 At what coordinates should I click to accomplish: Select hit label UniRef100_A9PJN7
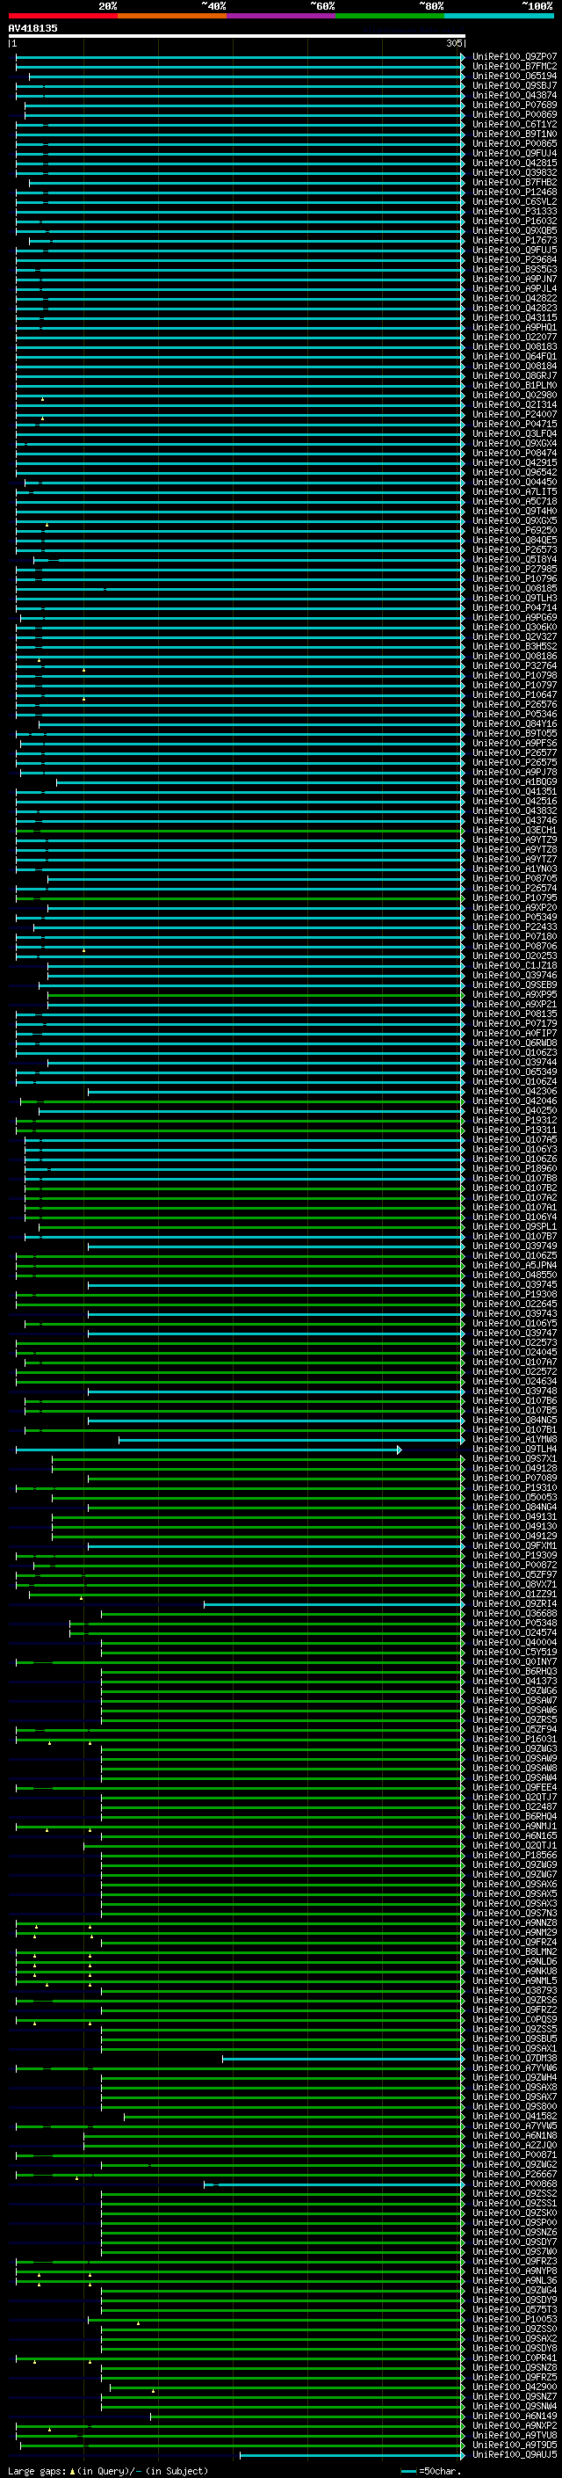point(515,279)
